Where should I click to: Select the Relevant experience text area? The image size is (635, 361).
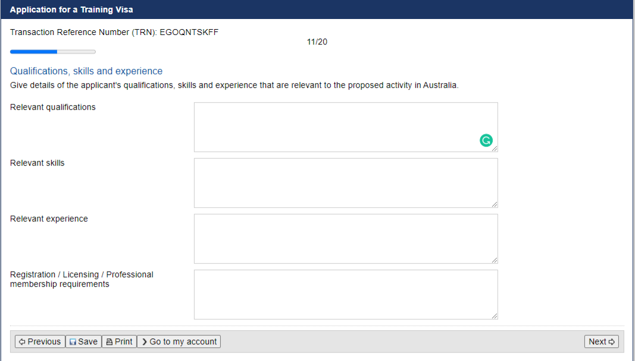pyautogui.click(x=345, y=238)
